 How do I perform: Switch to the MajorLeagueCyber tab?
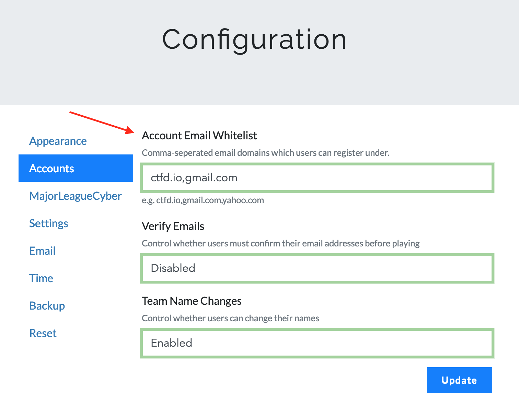75,196
